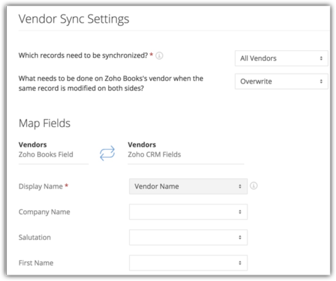
Task: Open the First Name mapping dropdown
Action: (189, 263)
